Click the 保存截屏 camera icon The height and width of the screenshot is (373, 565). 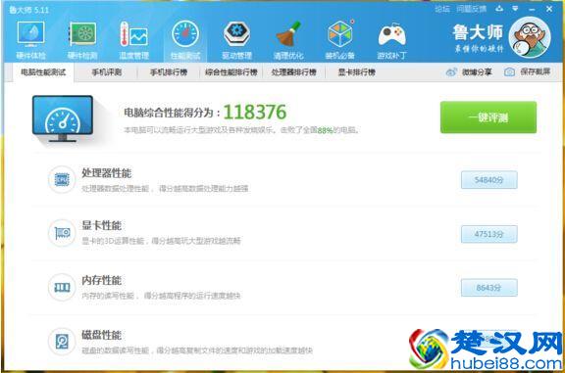[509, 71]
